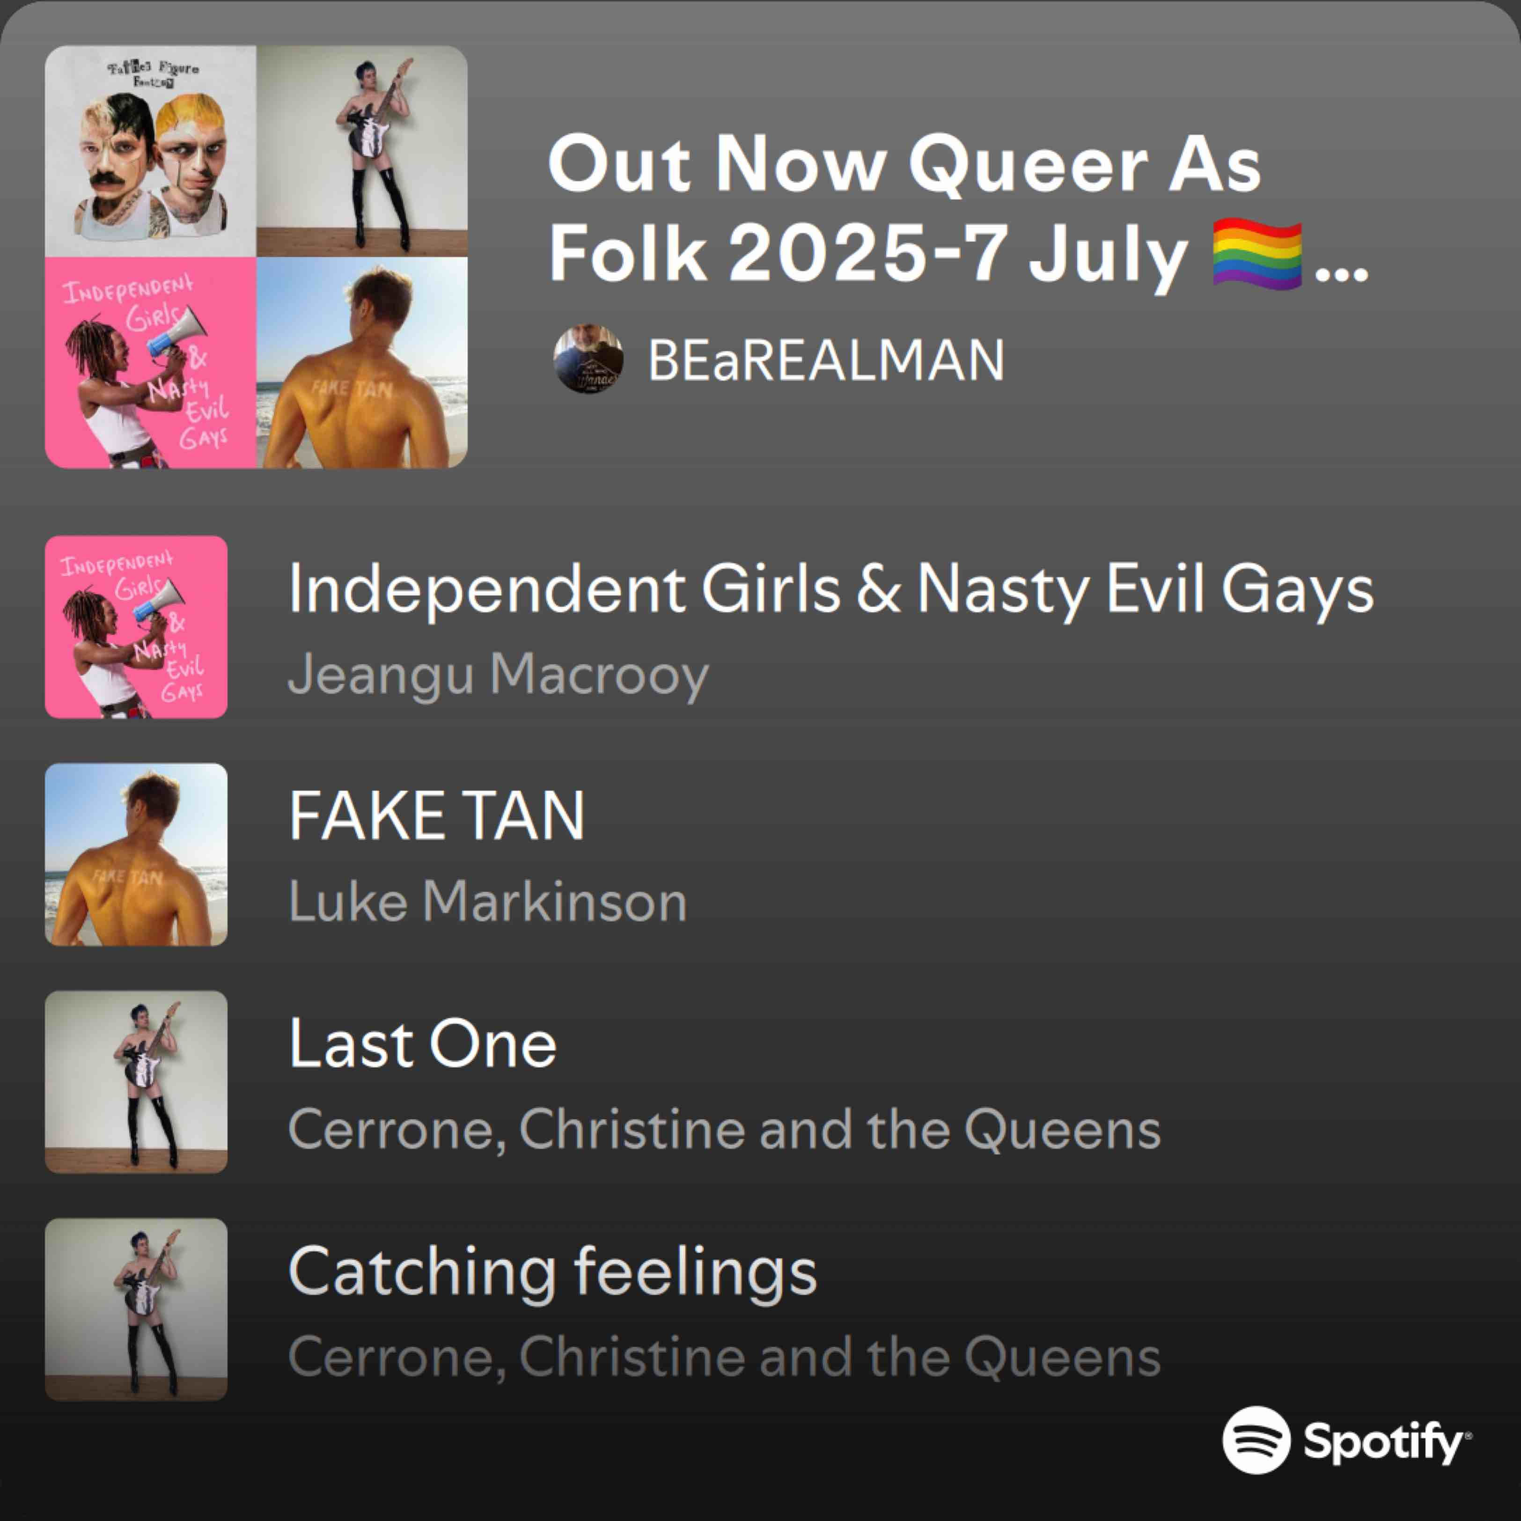The height and width of the screenshot is (1521, 1521).
Task: Select pink Independent Girls cover in collage
Action: pyautogui.click(x=150, y=363)
